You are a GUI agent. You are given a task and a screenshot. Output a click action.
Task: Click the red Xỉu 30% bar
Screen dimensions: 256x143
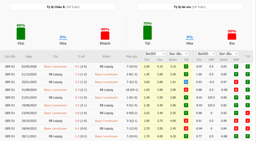click(232, 37)
